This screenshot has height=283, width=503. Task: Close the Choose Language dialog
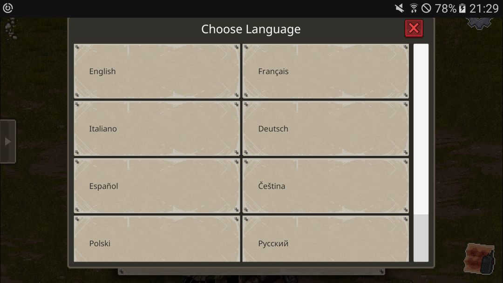pos(414,29)
